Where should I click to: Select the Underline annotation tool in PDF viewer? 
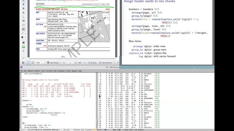23,4
